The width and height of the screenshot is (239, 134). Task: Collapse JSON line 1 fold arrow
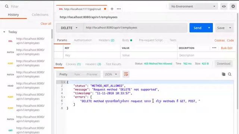coord(64,82)
